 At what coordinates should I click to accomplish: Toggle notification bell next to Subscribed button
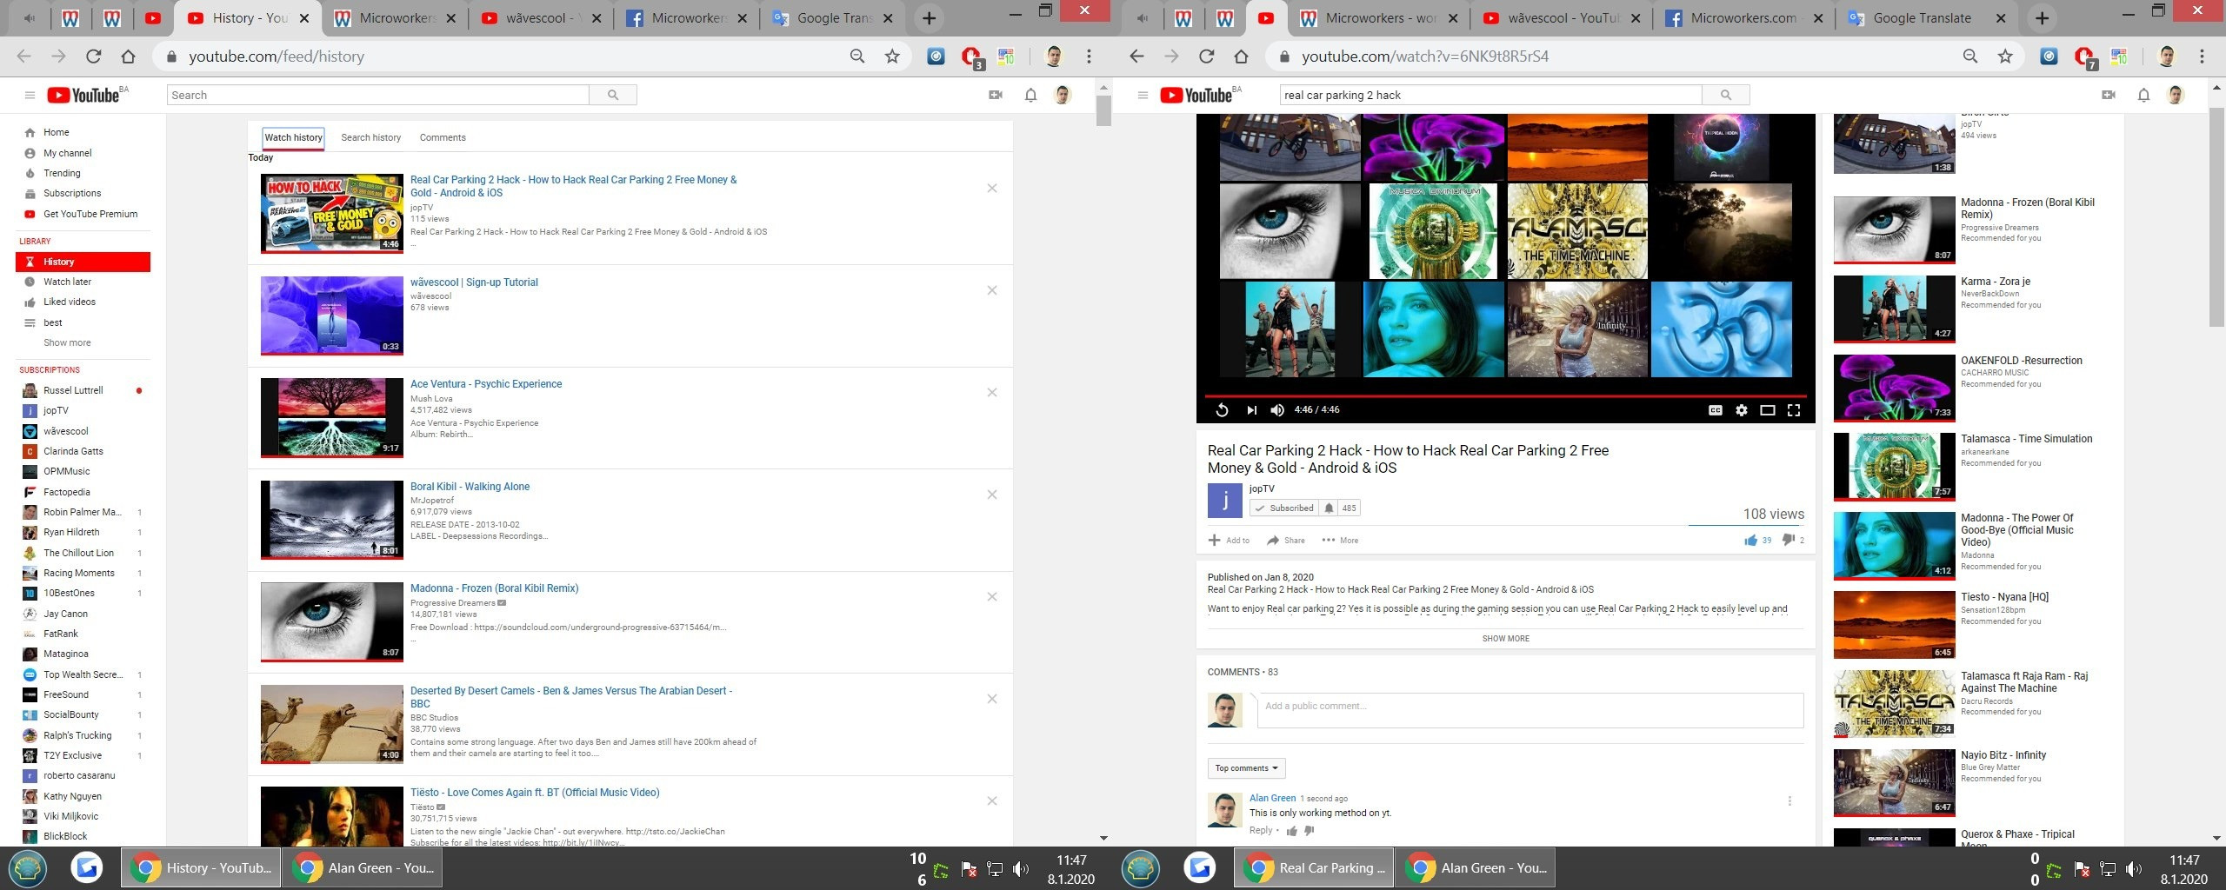tap(1329, 508)
